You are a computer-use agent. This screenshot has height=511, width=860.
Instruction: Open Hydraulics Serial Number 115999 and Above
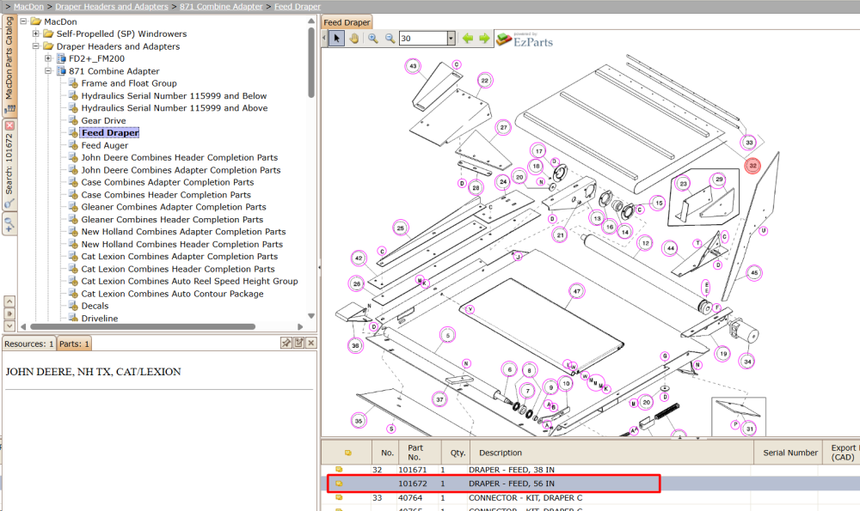pos(175,108)
